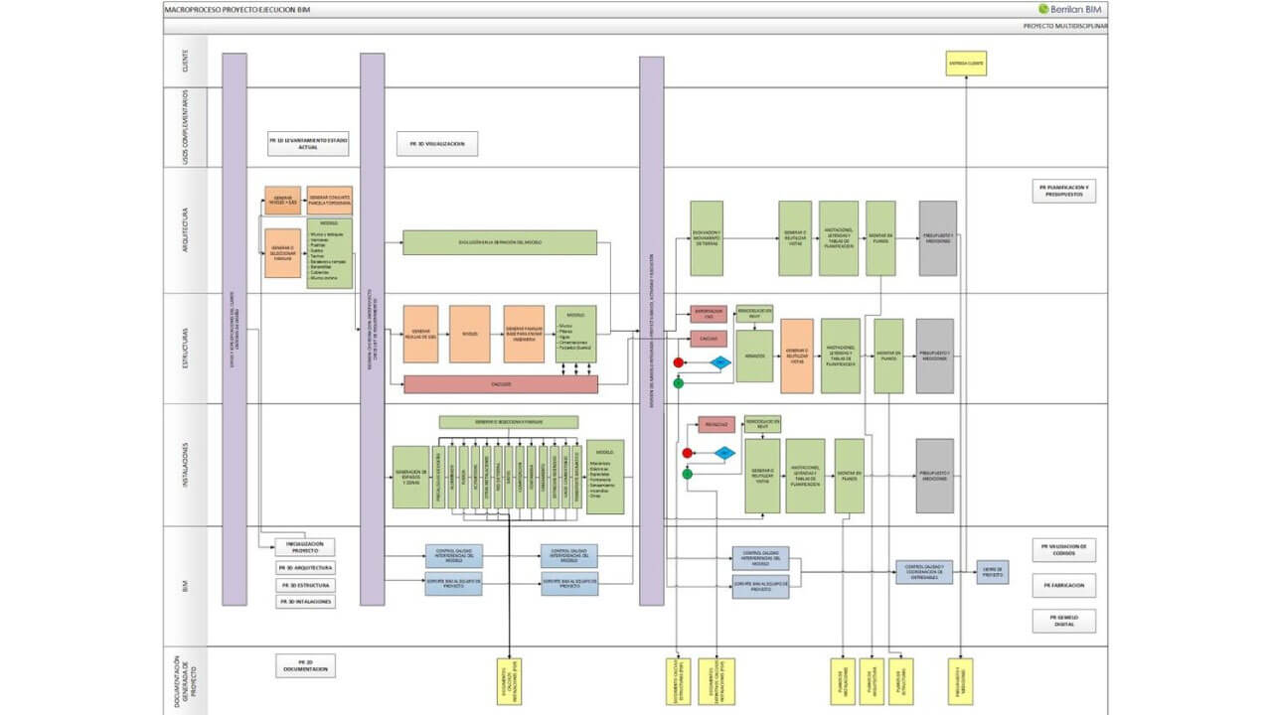
Task: Click the red circle in Instalaciones lane
Action: coord(687,454)
